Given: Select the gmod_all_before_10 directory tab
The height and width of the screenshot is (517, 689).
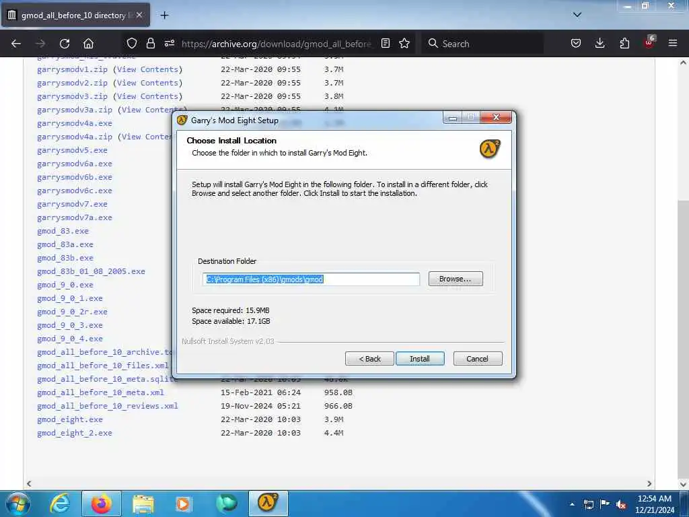Looking at the screenshot, I should point(76,15).
